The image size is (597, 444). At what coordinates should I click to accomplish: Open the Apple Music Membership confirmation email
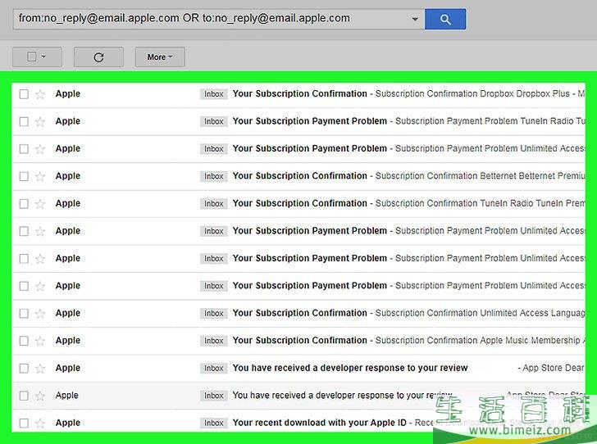pyautogui.click(x=299, y=340)
